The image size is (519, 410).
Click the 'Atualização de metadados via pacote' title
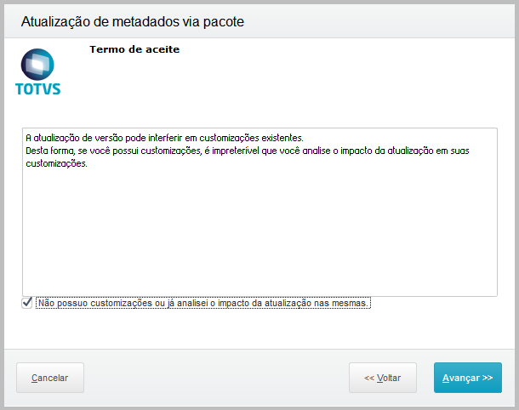(133, 22)
